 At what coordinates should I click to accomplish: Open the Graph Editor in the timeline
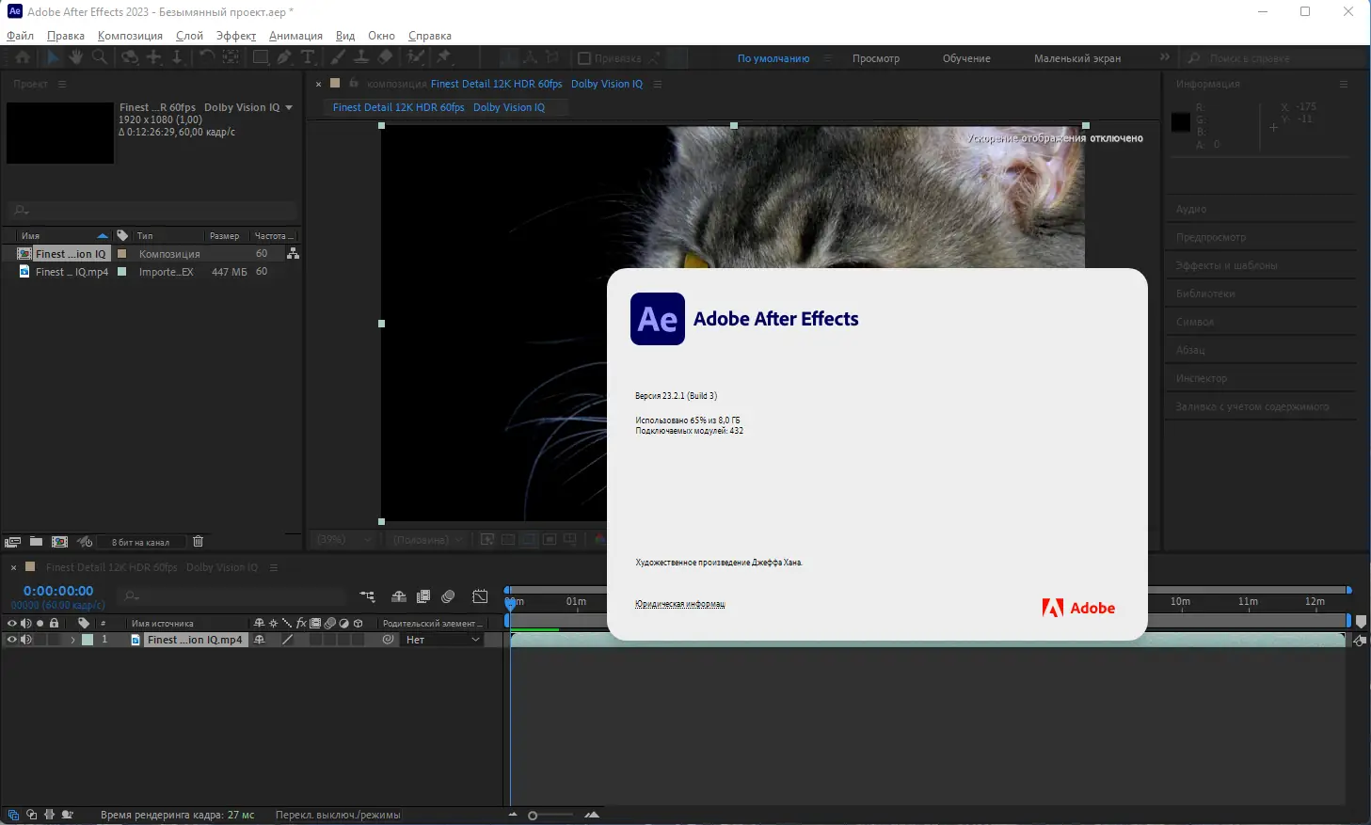coord(480,596)
